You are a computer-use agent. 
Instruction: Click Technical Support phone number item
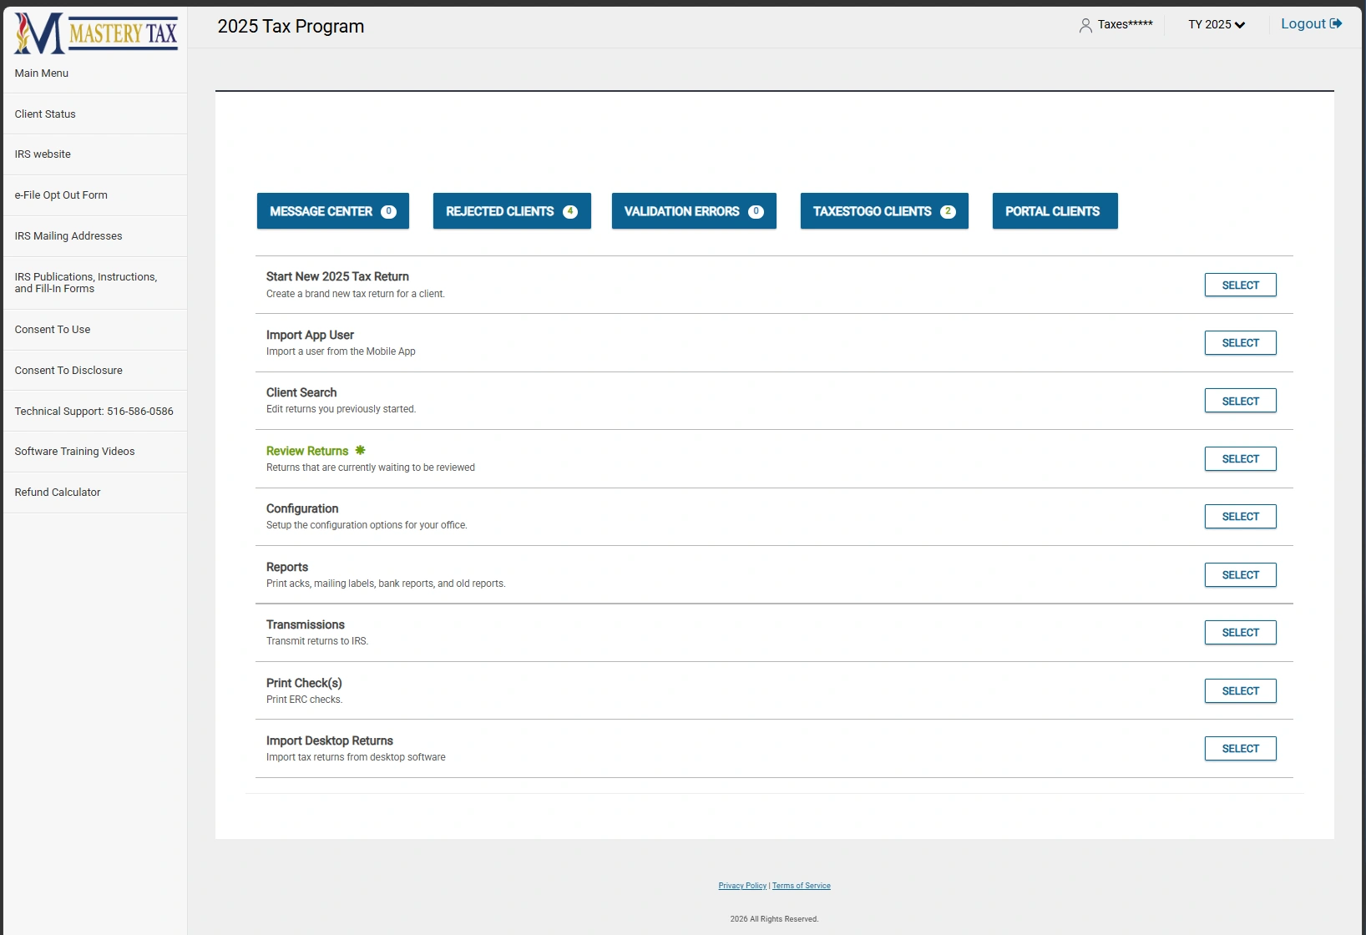click(95, 412)
